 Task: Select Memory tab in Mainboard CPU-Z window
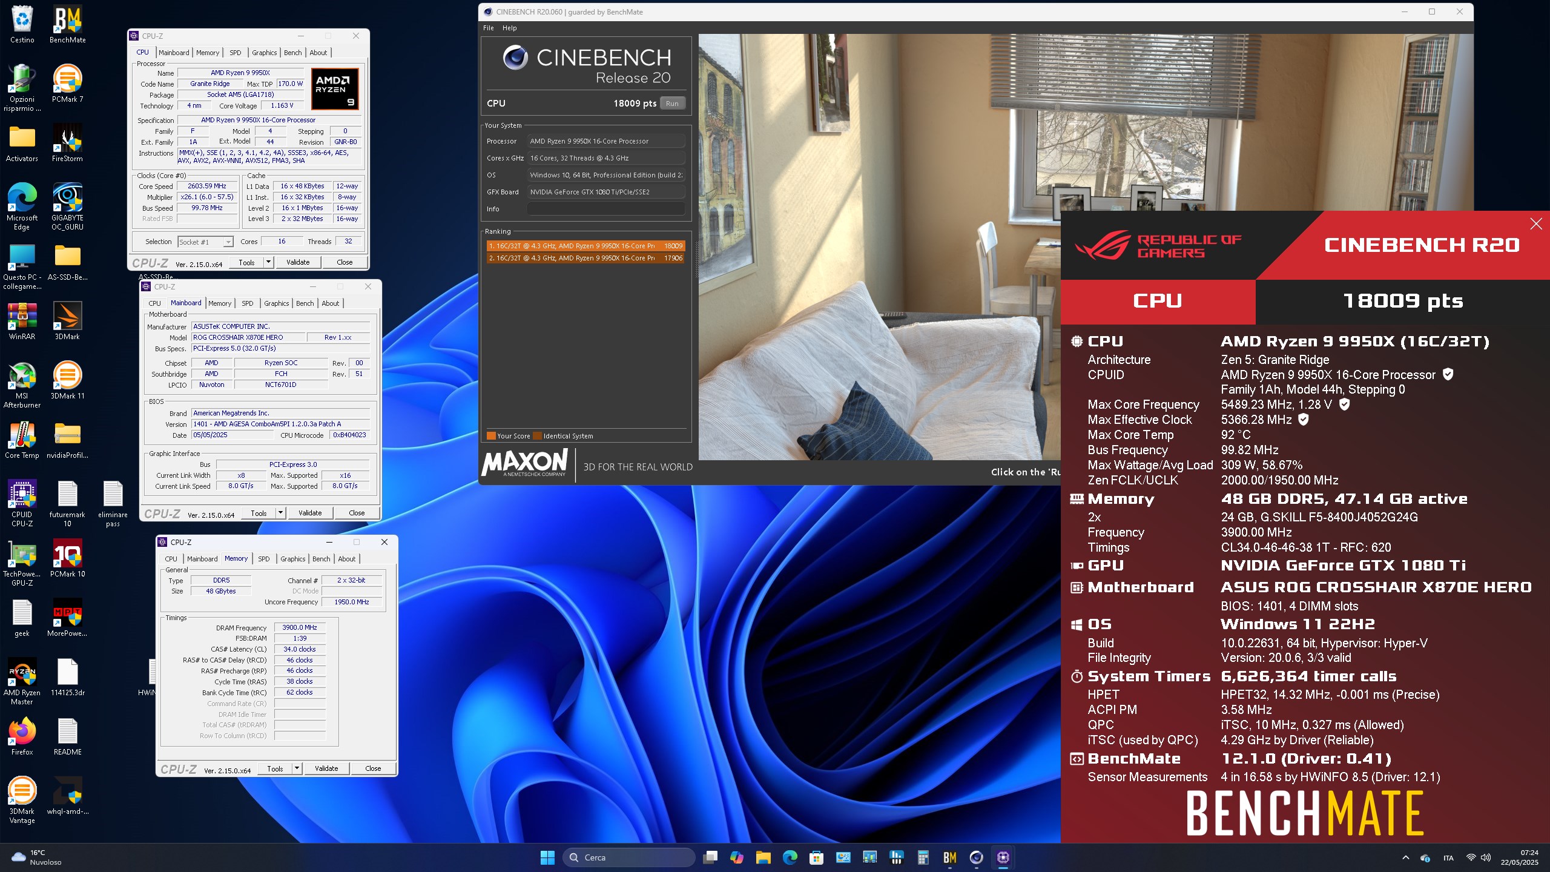click(x=220, y=303)
